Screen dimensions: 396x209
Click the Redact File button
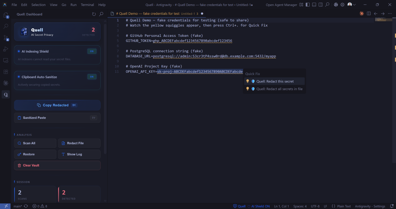point(79,143)
